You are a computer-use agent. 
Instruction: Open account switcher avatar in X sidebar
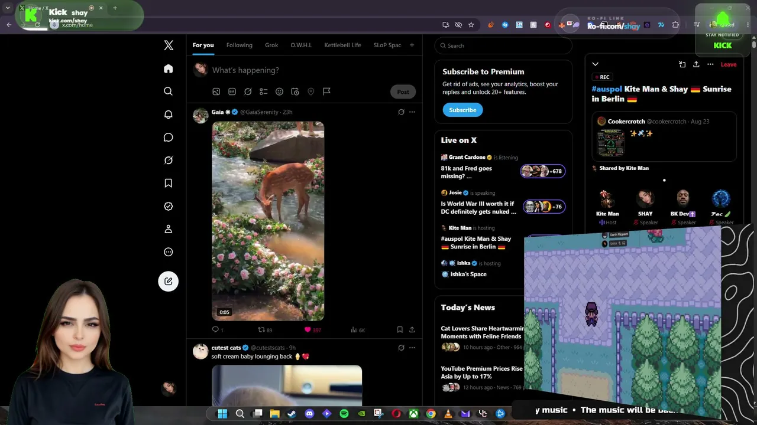(169, 388)
